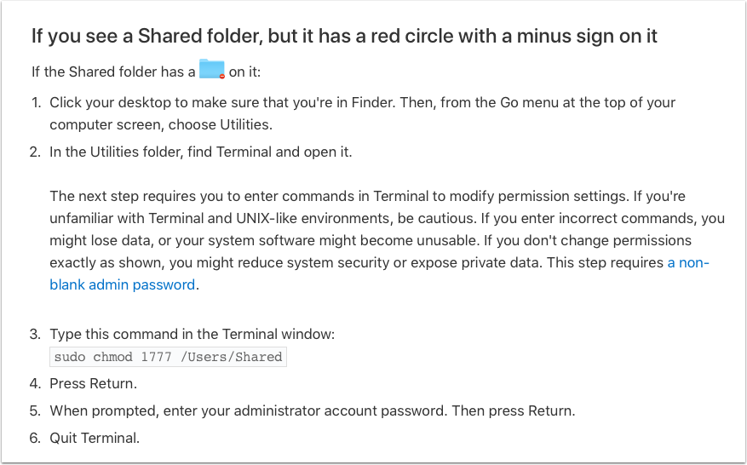Click the word "sudo" in the code block
The width and height of the screenshot is (747, 465).
(x=70, y=357)
